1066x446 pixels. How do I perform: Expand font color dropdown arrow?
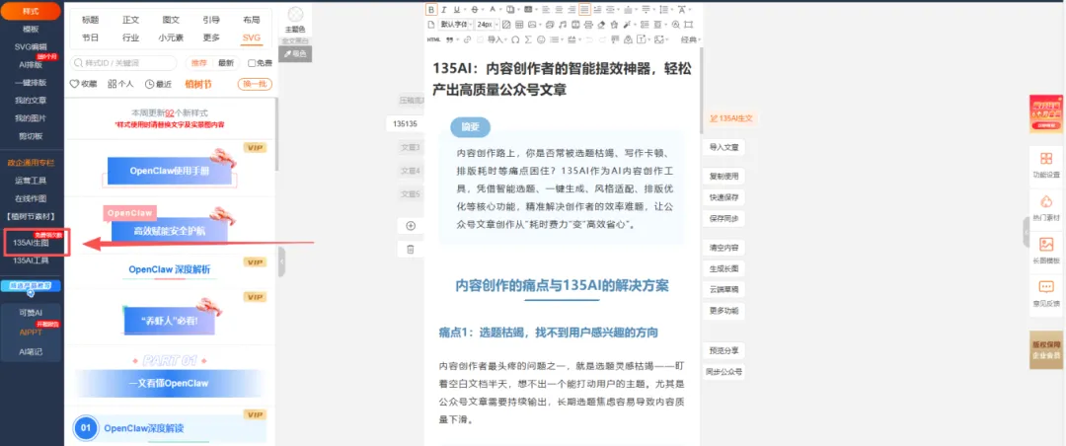pyautogui.click(x=500, y=9)
